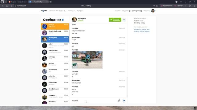The height and width of the screenshot is (110, 197).
Task: Click the FunPay logo
Action: click(44, 11)
